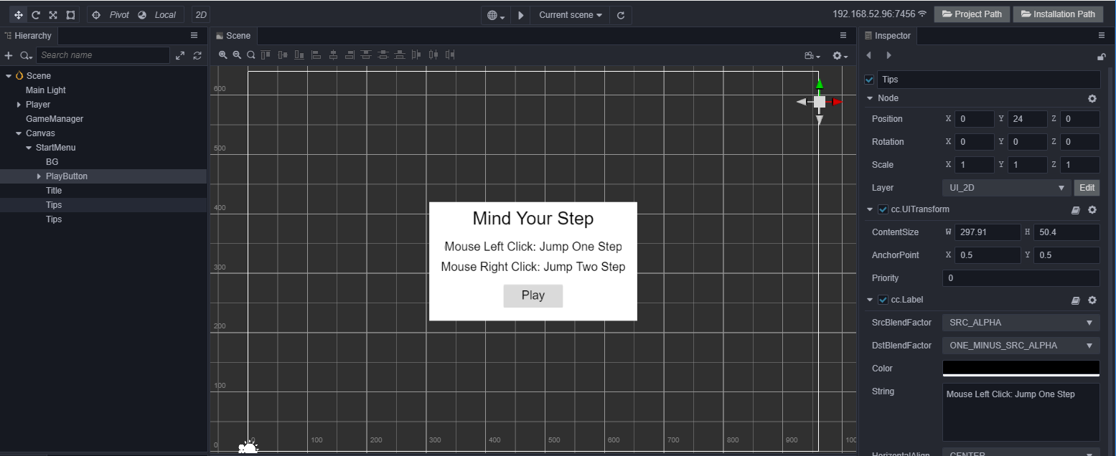Click the preview IP address 192.168.52.96:7456
Image resolution: width=1116 pixels, height=456 pixels.
coord(873,14)
